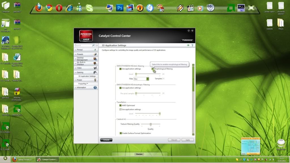This screenshot has height=163, width=290.
Task: Select PowerPlay under Power
Action: click(83, 84)
